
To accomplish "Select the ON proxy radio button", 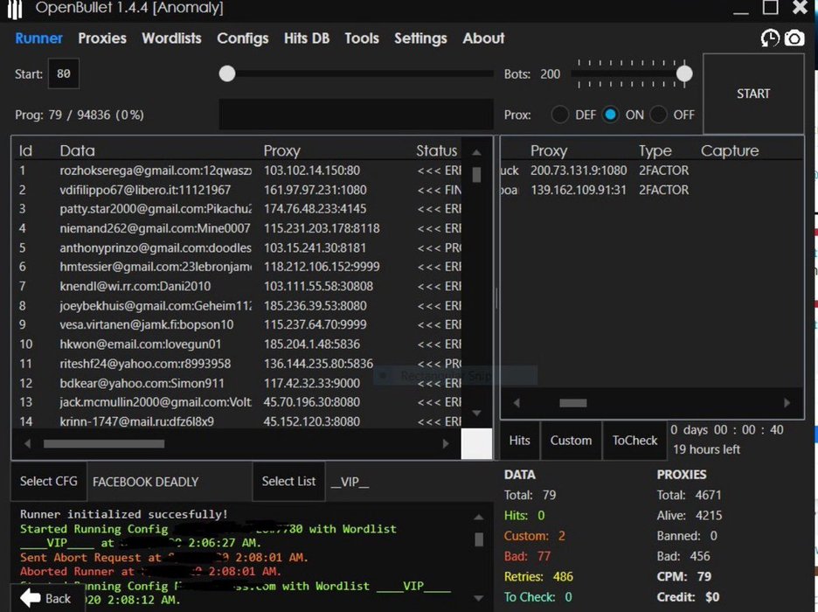I will [610, 115].
